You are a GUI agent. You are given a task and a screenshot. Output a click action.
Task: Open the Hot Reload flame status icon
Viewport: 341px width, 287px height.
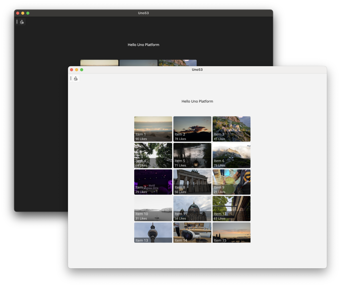(76, 78)
